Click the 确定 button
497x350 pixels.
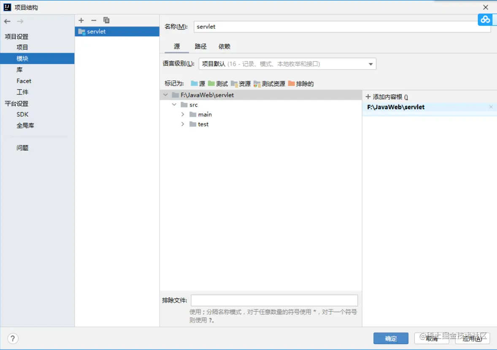[x=391, y=338]
